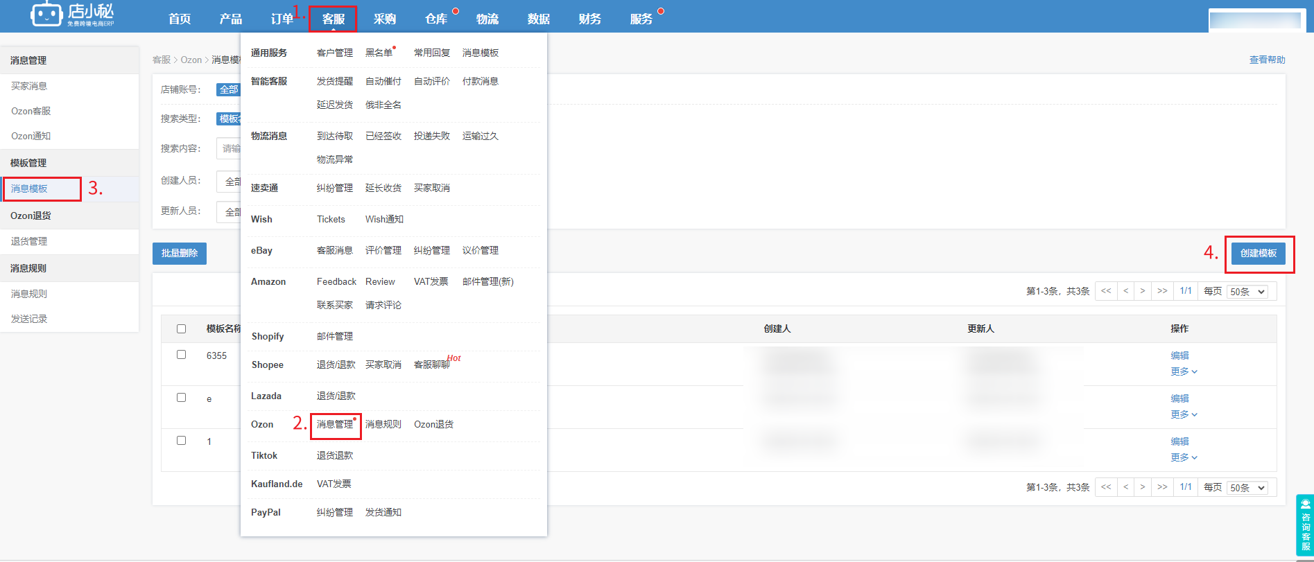Choose 到达待取 under 物流消息
1314x562 pixels.
(x=335, y=136)
